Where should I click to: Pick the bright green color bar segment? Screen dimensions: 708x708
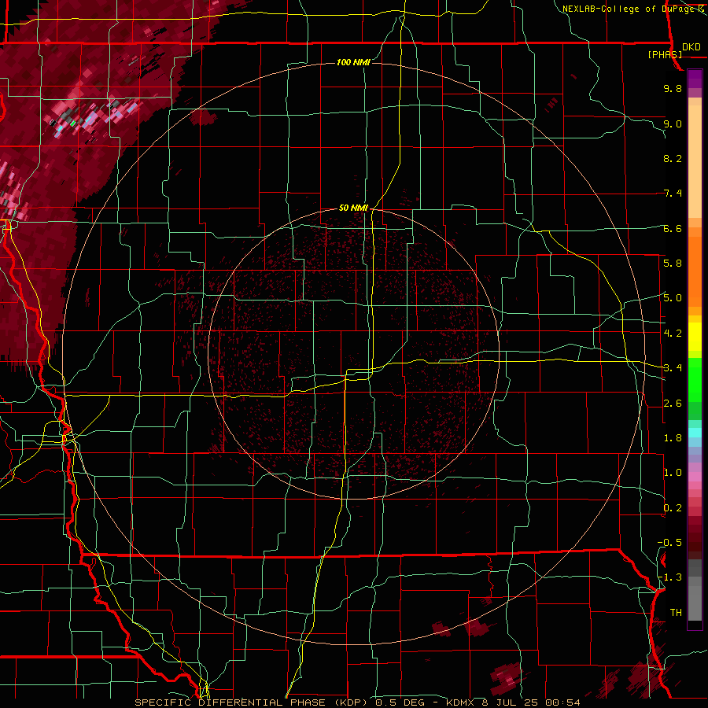coord(695,379)
